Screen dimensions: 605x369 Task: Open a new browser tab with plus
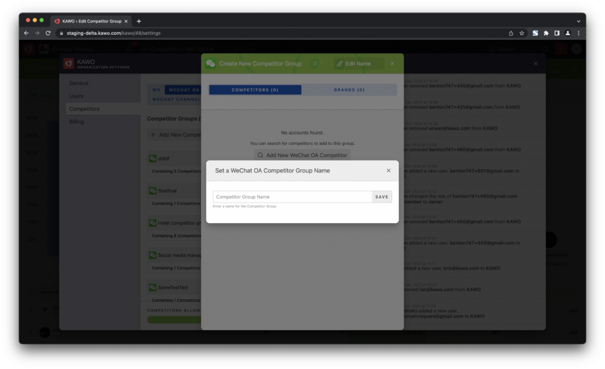point(139,21)
